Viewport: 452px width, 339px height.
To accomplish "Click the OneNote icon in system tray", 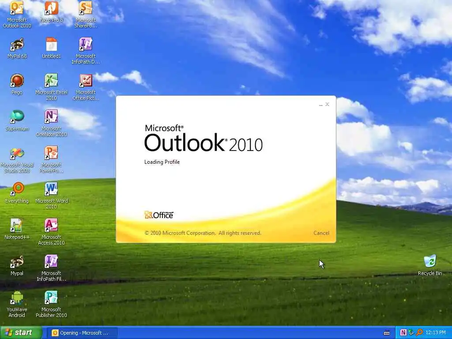I will click(x=403, y=333).
